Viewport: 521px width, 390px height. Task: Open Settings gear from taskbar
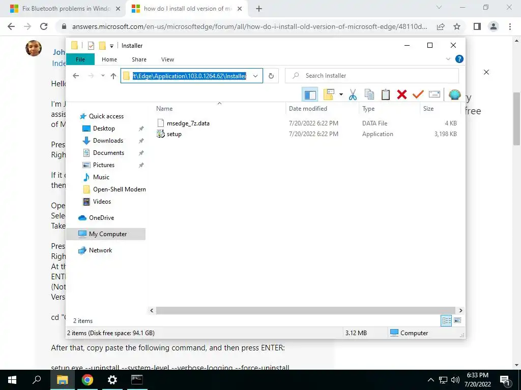click(x=112, y=380)
